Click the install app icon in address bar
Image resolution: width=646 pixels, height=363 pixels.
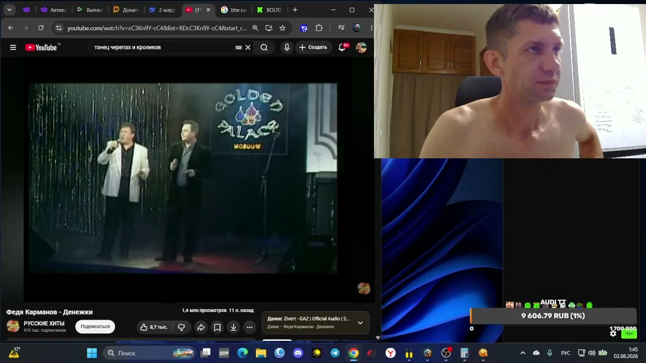[x=269, y=28]
